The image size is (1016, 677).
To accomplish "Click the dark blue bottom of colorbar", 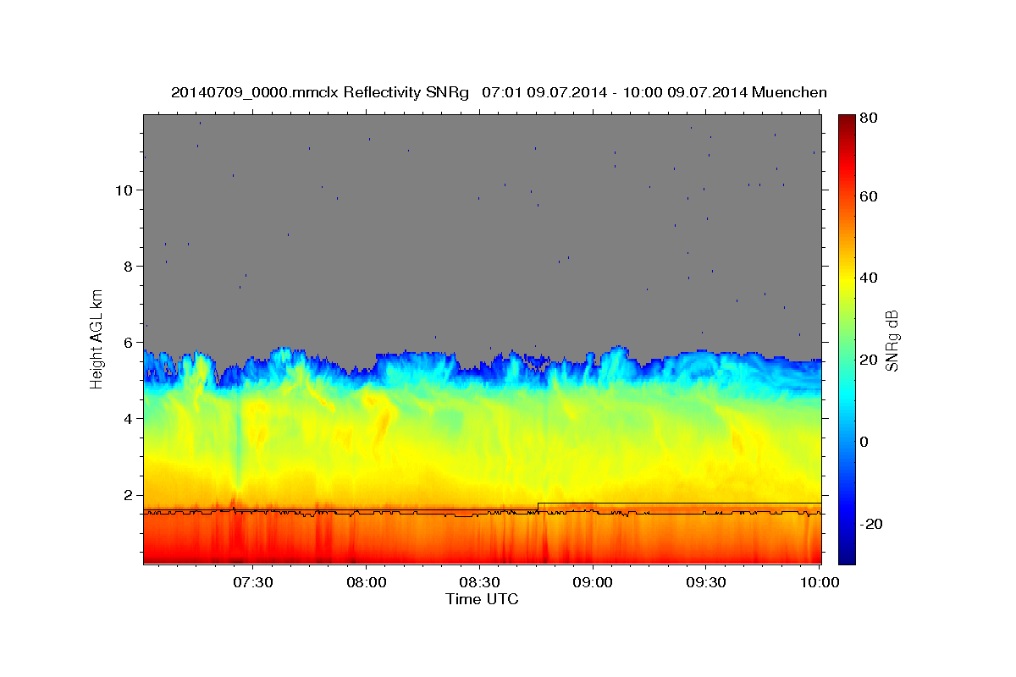I will pos(847,556).
